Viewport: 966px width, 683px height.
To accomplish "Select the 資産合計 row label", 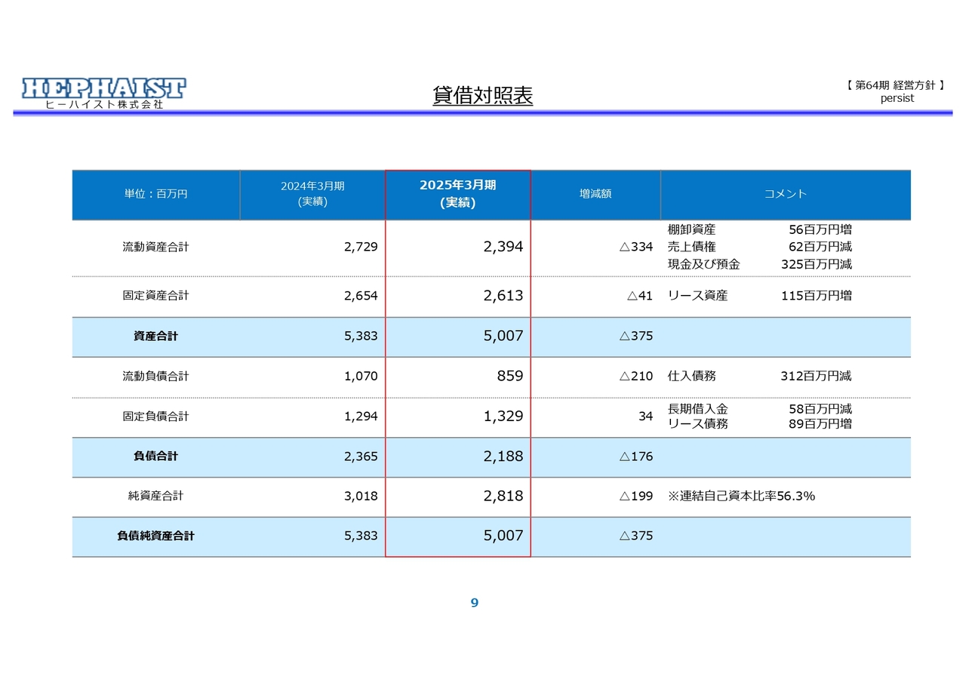I will pos(156,337).
